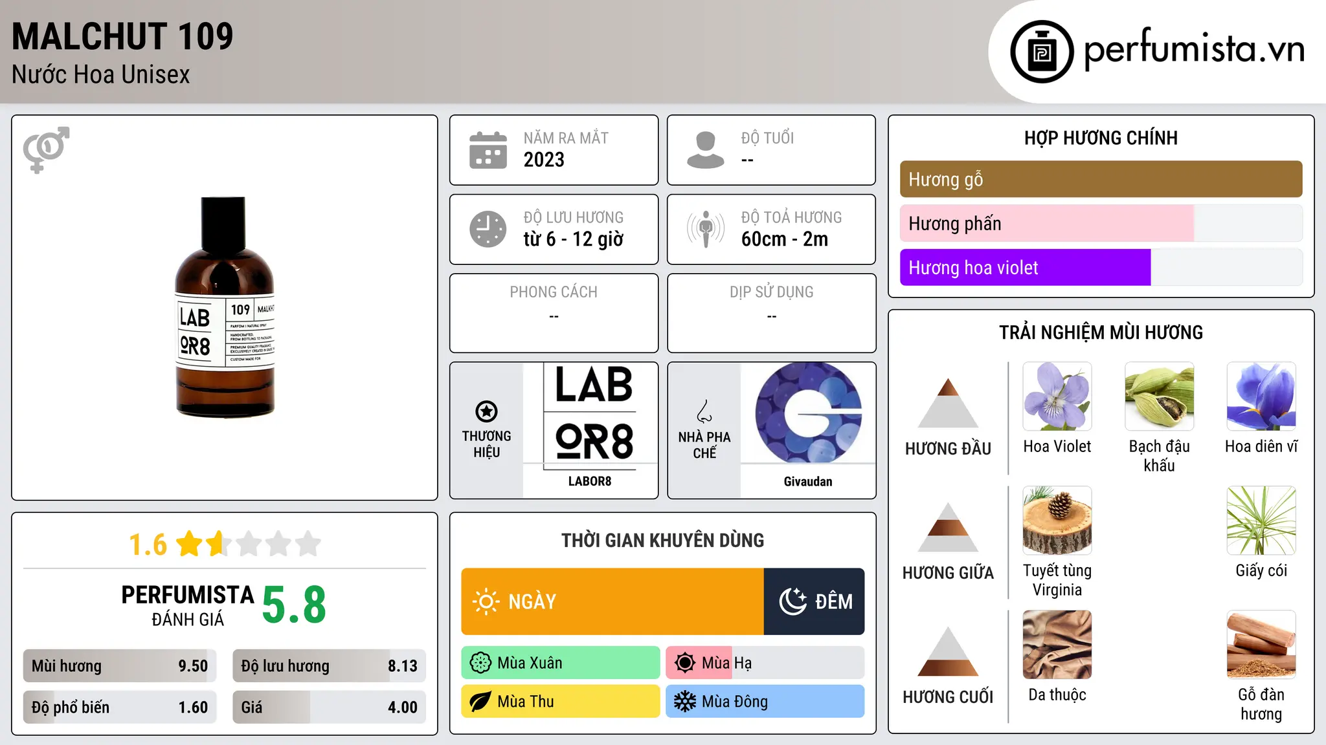Click the MALCHUT 109 title

point(122,36)
